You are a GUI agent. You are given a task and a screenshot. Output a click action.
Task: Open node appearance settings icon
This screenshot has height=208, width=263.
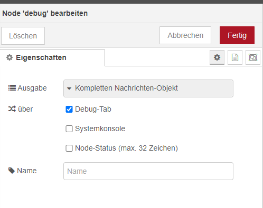click(x=253, y=57)
